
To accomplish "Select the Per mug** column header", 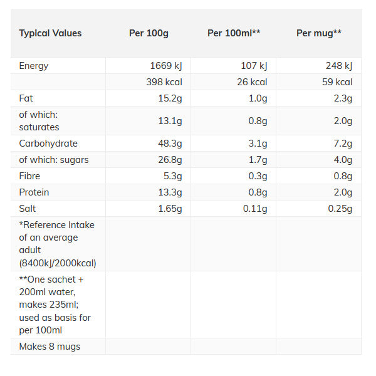I will coord(319,33).
